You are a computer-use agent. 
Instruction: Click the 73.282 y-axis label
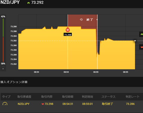[14, 64]
